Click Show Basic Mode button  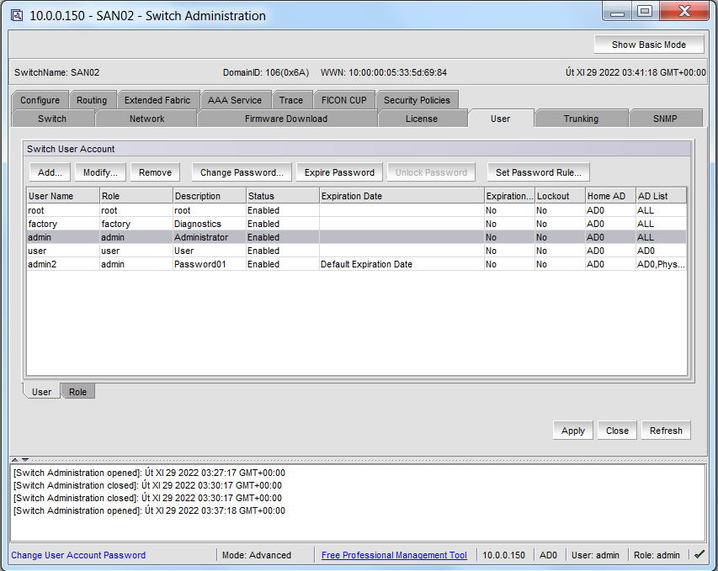[x=649, y=45]
